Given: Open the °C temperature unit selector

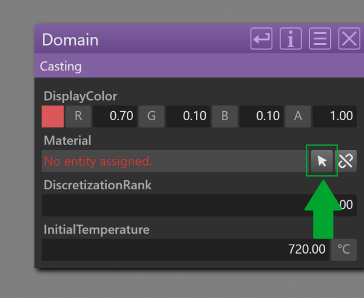Looking at the screenshot, I should (344, 249).
